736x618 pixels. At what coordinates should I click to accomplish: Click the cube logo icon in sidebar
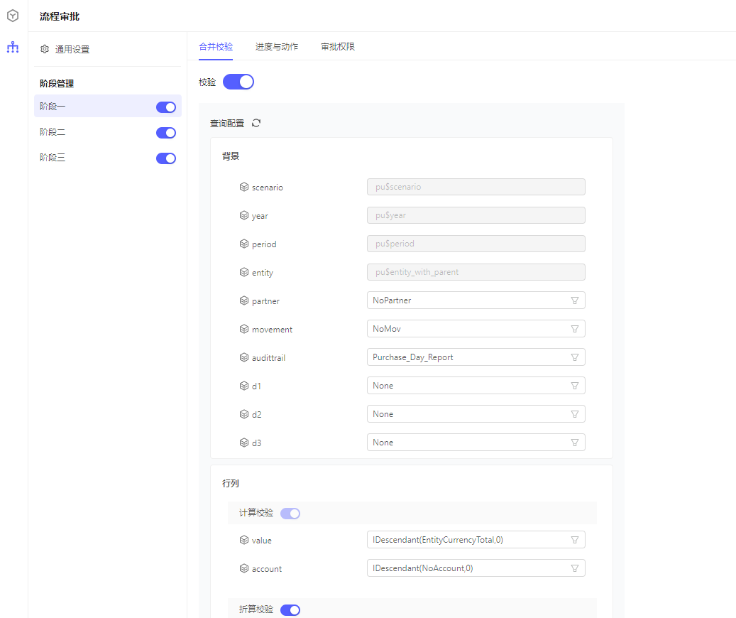pyautogui.click(x=13, y=15)
